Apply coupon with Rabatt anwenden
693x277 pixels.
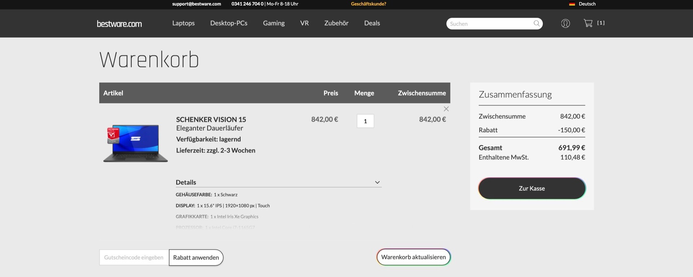click(196, 258)
